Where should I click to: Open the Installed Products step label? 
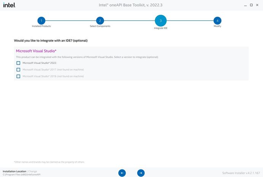[x=41, y=26]
